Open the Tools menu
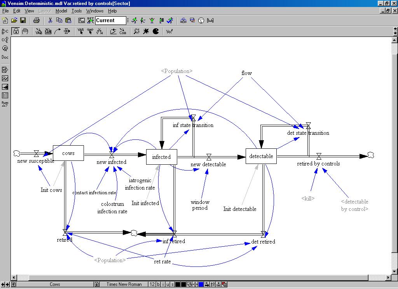Image resolution: width=398 pixels, height=289 pixels. 77,11
